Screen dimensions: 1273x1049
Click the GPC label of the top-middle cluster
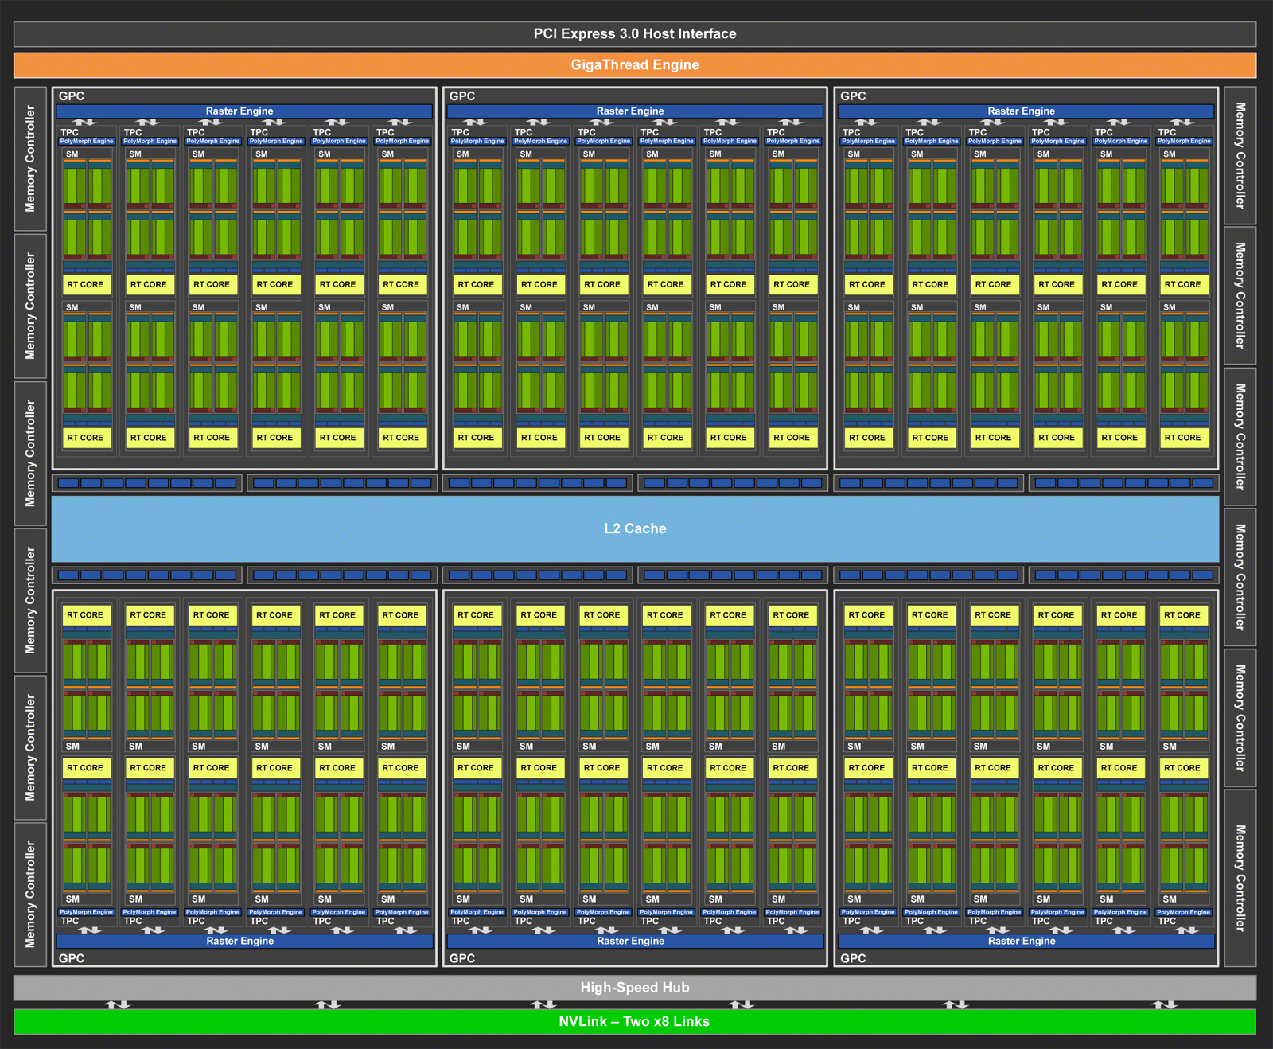click(x=462, y=96)
